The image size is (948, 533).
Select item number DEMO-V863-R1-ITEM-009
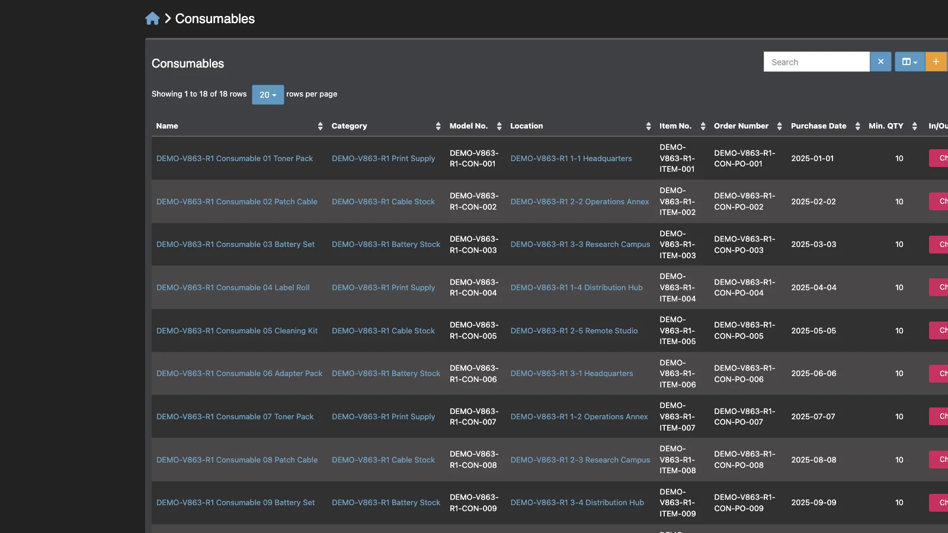(678, 502)
